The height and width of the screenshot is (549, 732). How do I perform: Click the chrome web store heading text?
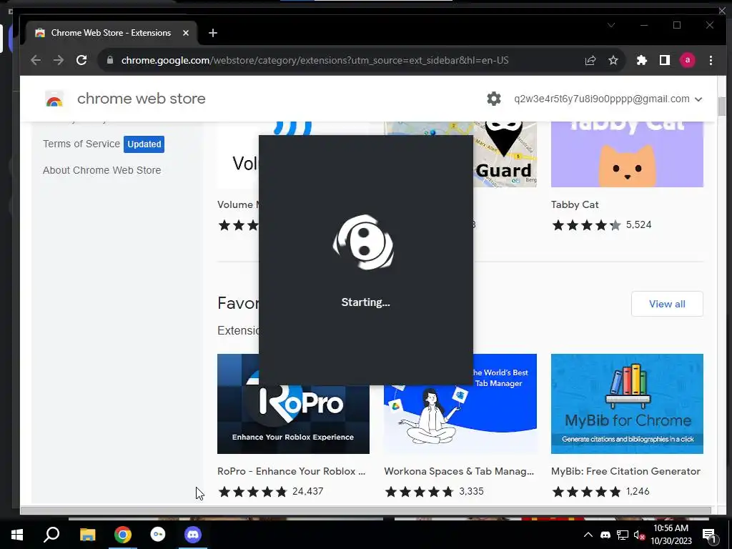click(x=141, y=99)
